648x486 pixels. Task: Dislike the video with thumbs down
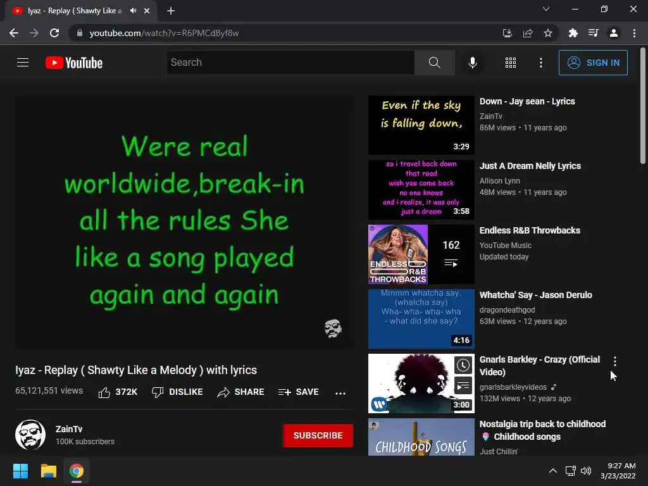coord(177,392)
